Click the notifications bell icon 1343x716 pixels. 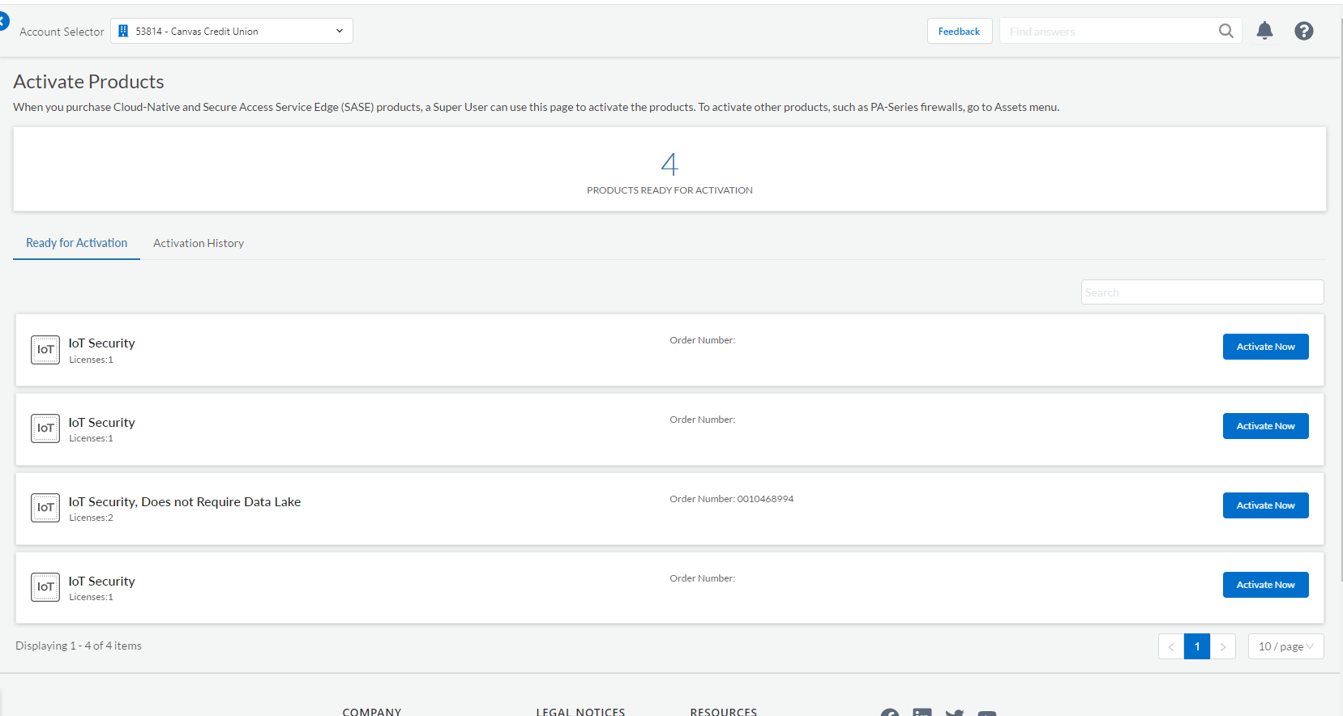[x=1264, y=31]
